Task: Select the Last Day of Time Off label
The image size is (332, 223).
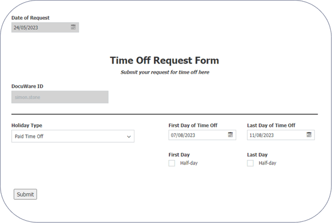Action: pyautogui.click(x=271, y=125)
